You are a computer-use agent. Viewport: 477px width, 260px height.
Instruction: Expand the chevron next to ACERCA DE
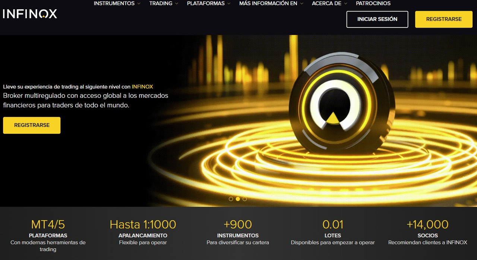(345, 3)
